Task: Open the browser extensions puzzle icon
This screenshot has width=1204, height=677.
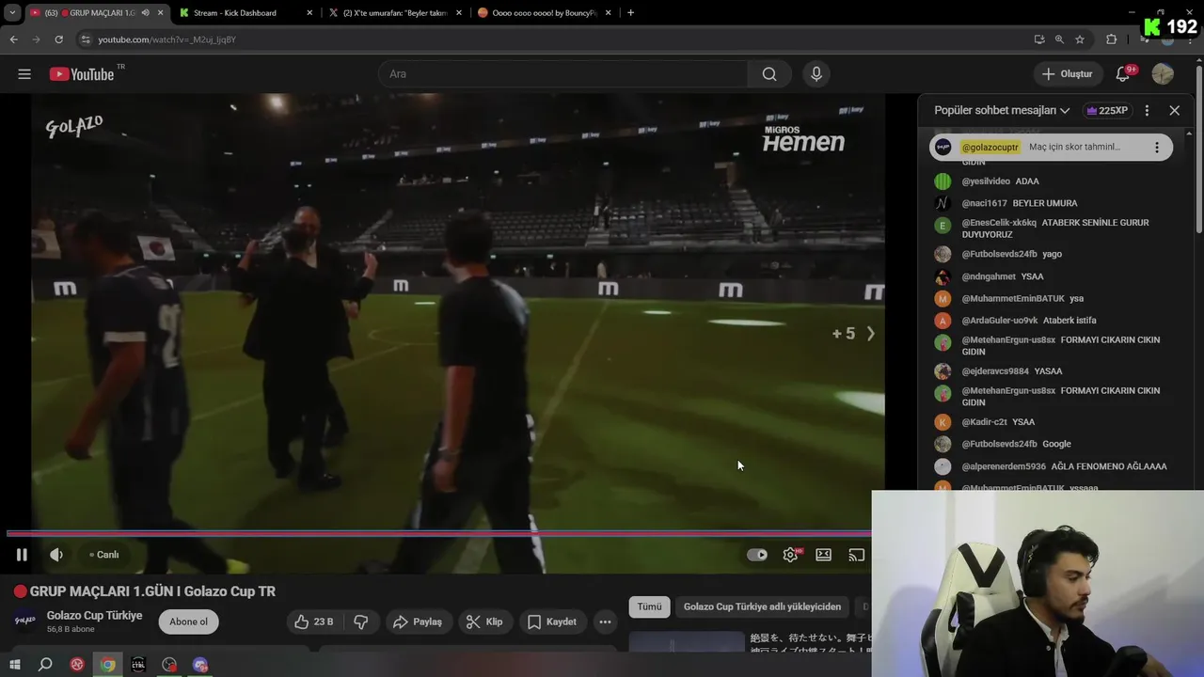Action: [x=1111, y=39]
